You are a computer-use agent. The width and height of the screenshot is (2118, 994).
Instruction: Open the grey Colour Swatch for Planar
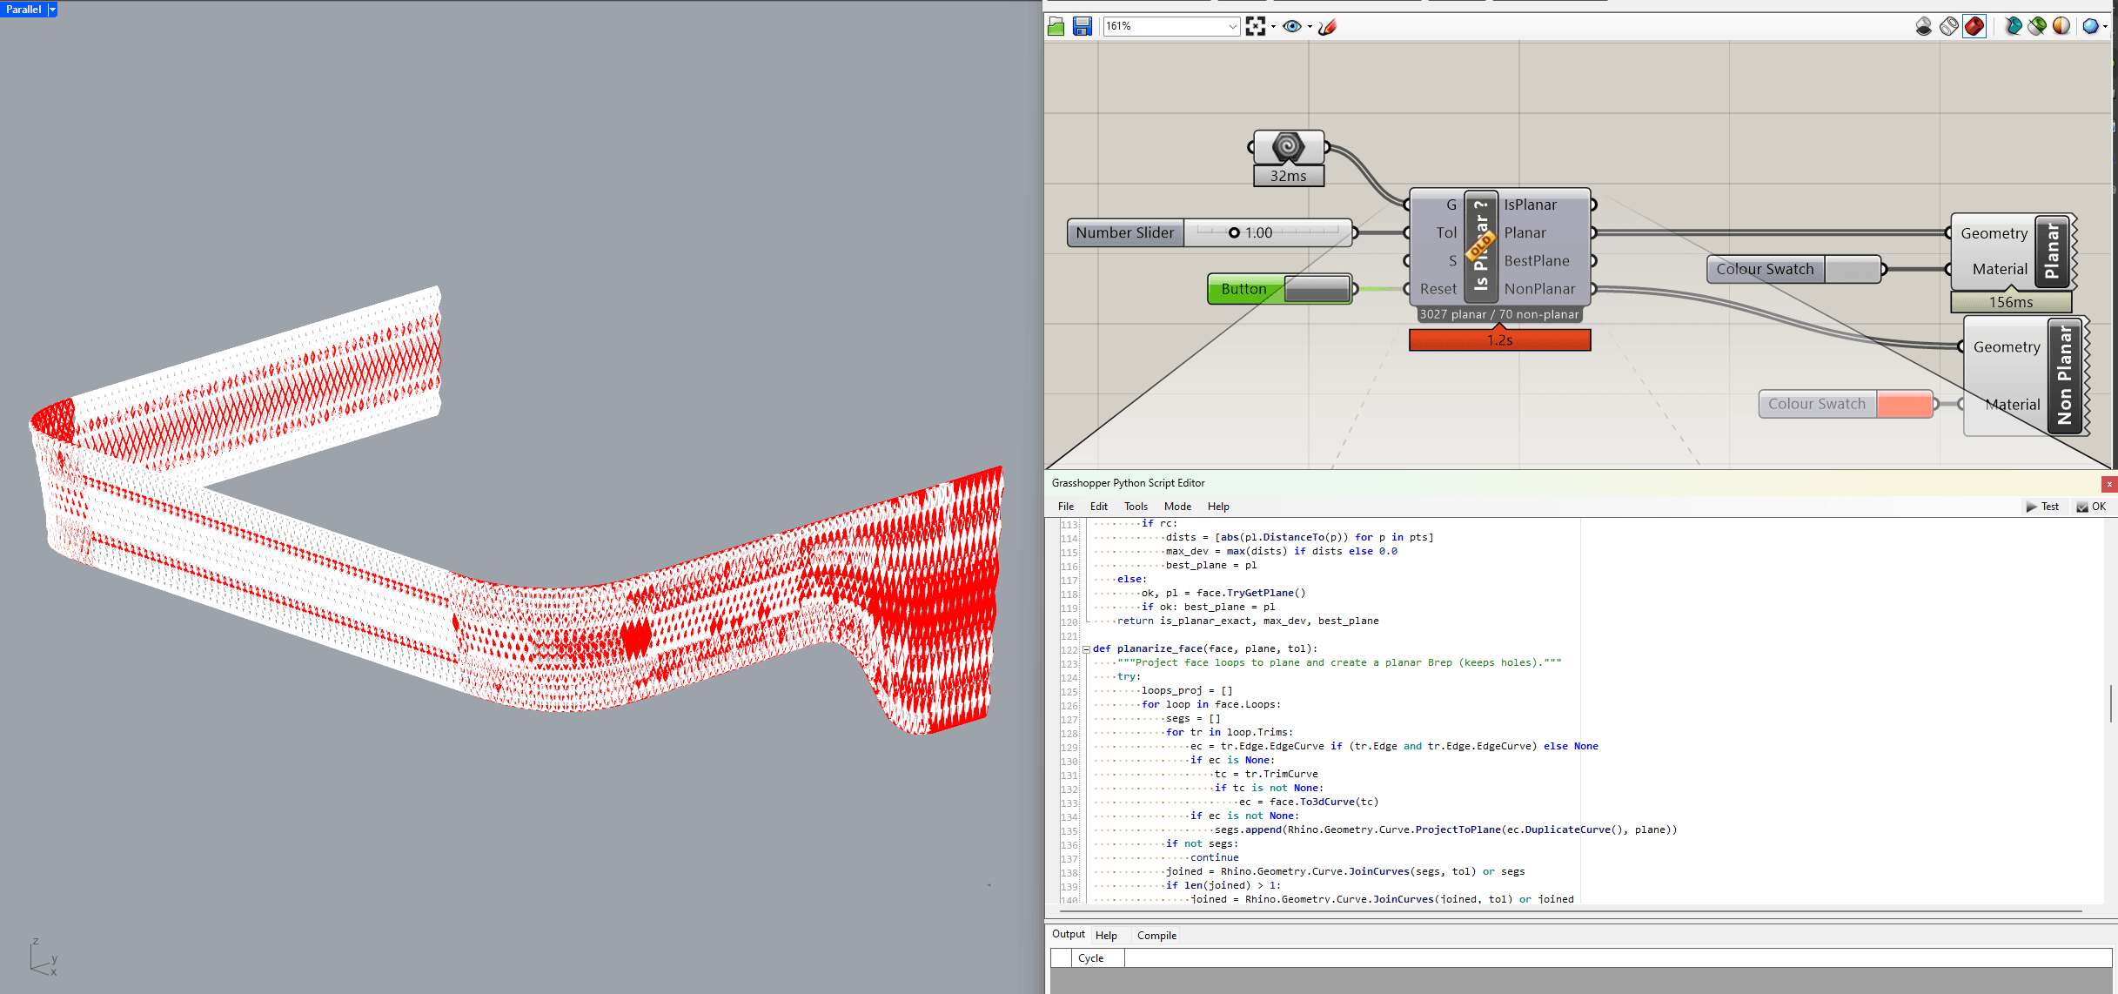click(x=1852, y=269)
